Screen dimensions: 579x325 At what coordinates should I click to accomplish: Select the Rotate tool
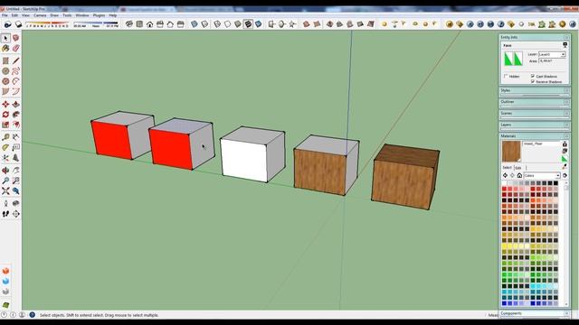[x=5, y=115]
